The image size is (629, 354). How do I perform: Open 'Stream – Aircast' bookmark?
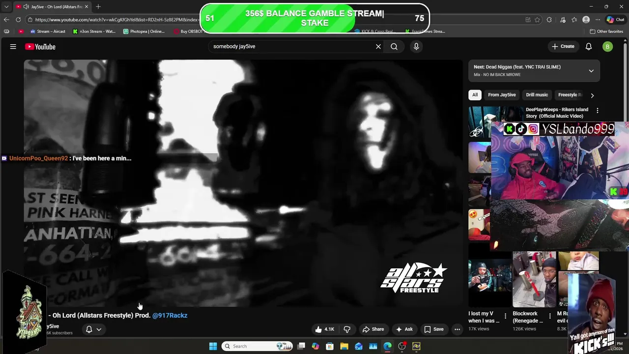tap(48, 31)
